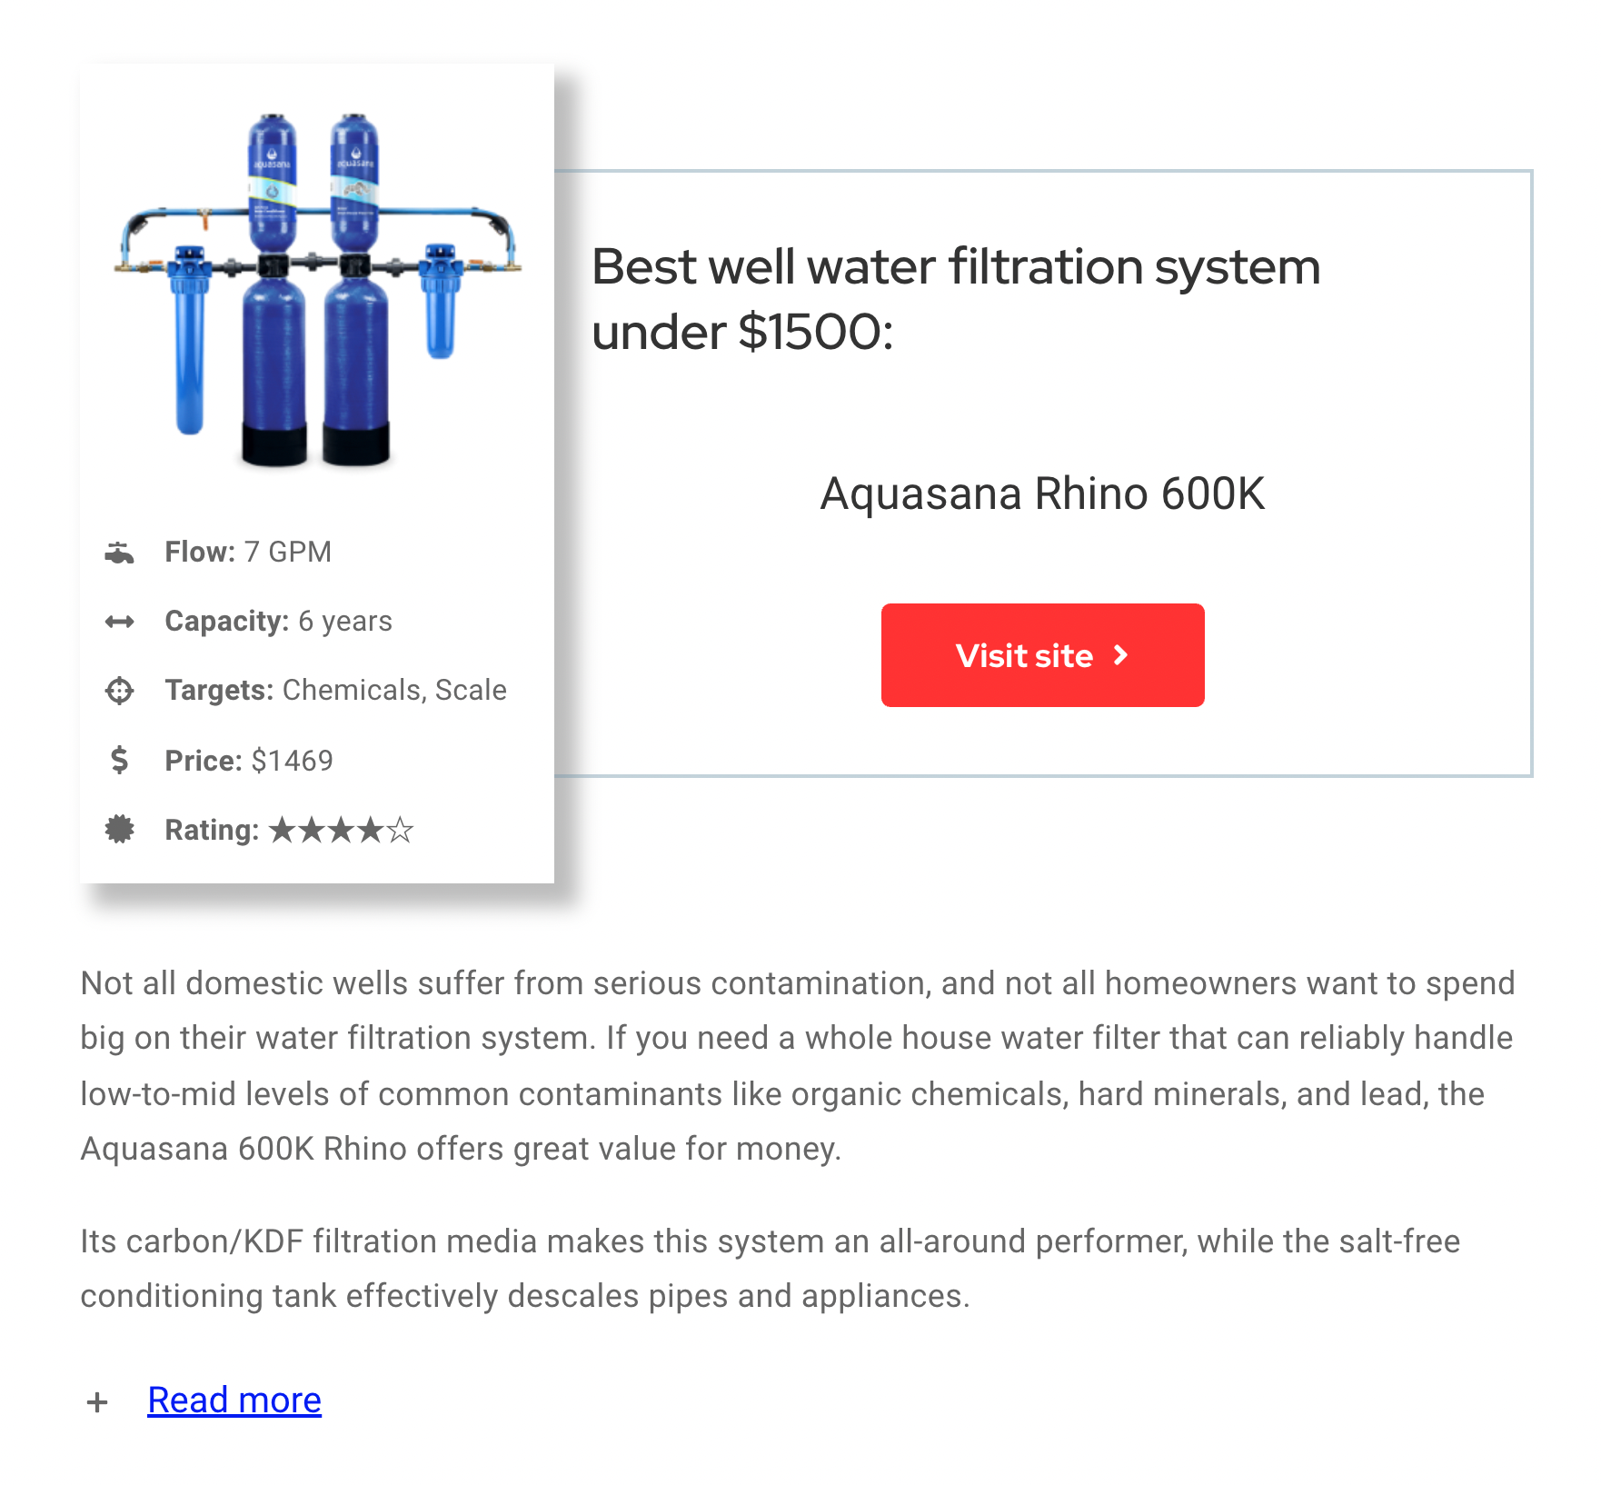Screen dimensions: 1601x1485
Task: Click the Aquasana Rhino 600K product name
Action: [1042, 494]
